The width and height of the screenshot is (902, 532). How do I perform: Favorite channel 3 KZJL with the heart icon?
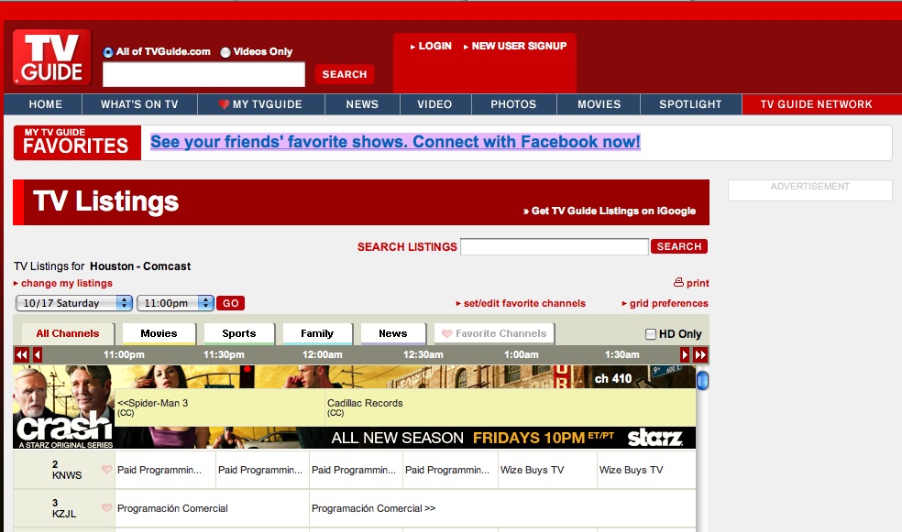click(106, 507)
